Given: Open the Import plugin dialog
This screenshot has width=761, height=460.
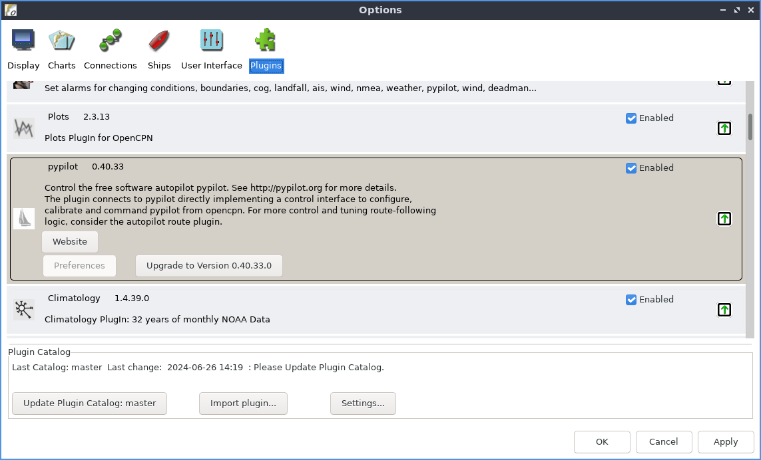Looking at the screenshot, I should tap(243, 403).
